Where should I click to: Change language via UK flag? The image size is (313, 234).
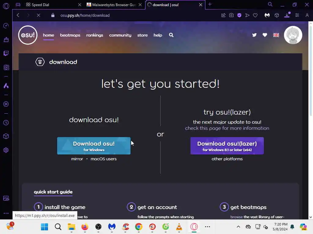[276, 35]
